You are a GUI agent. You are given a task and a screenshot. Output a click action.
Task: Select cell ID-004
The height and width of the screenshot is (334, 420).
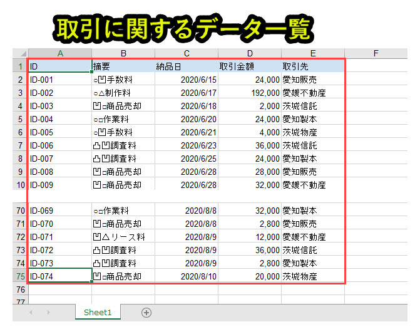[x=60, y=119]
